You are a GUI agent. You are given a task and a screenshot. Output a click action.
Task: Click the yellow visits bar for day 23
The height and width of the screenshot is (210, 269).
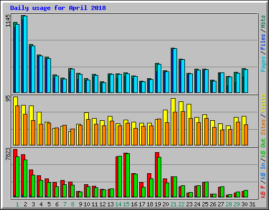click(188, 124)
